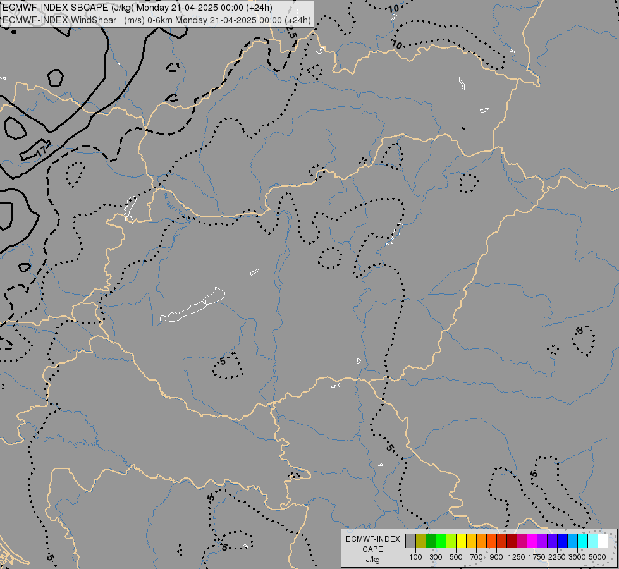The image size is (619, 569).
Task: Click the 900 legend tick label
Action: [x=496, y=557]
